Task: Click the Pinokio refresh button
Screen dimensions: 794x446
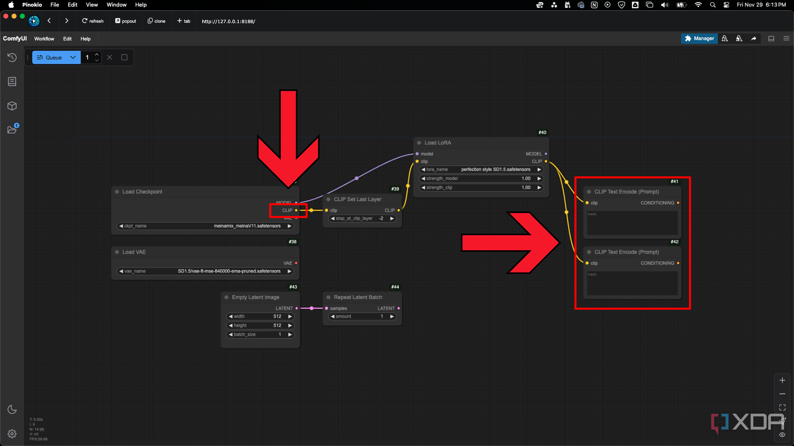Action: coord(93,21)
